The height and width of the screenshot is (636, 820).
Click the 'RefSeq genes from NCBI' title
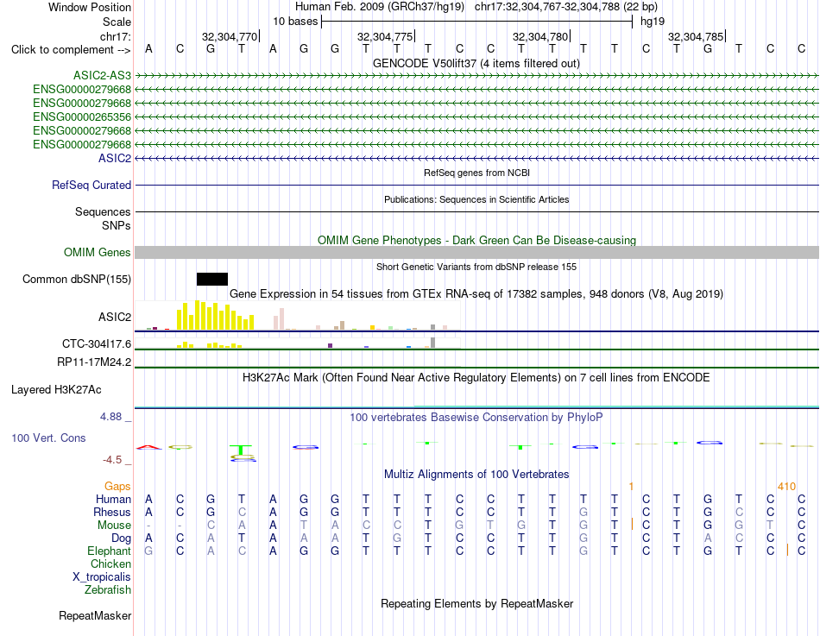(476, 173)
